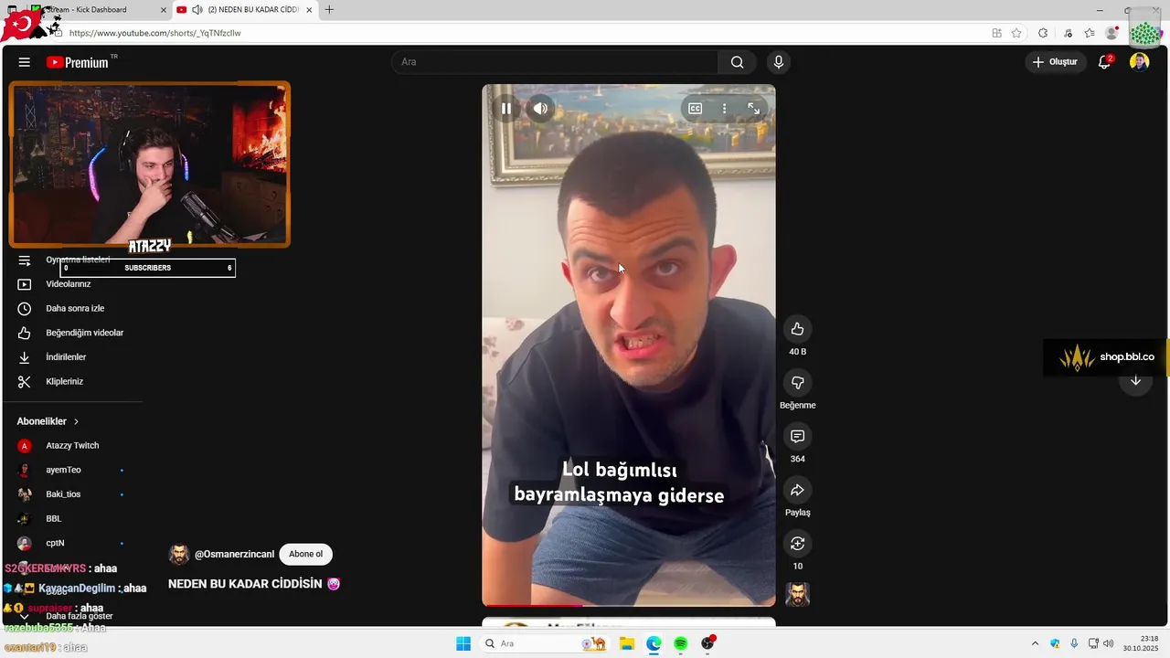
Task: Go to next Short with down arrow
Action: (x=1135, y=381)
